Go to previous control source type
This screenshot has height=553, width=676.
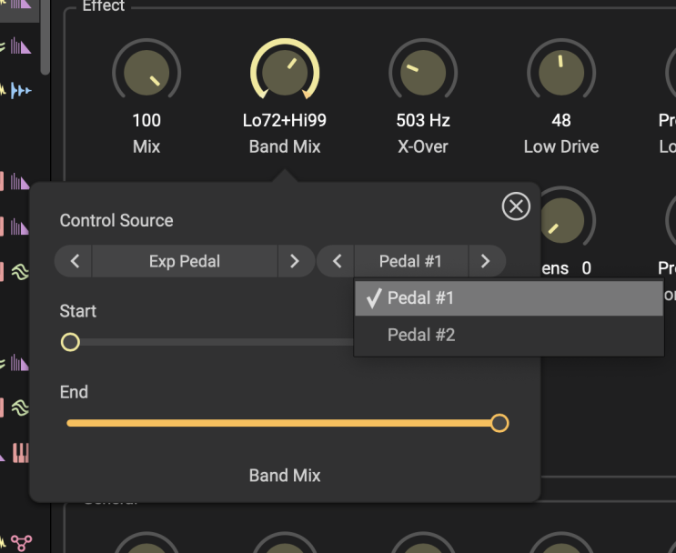[x=75, y=261]
